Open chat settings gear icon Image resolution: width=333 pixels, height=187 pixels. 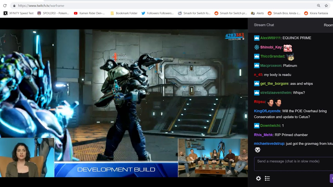(258, 178)
